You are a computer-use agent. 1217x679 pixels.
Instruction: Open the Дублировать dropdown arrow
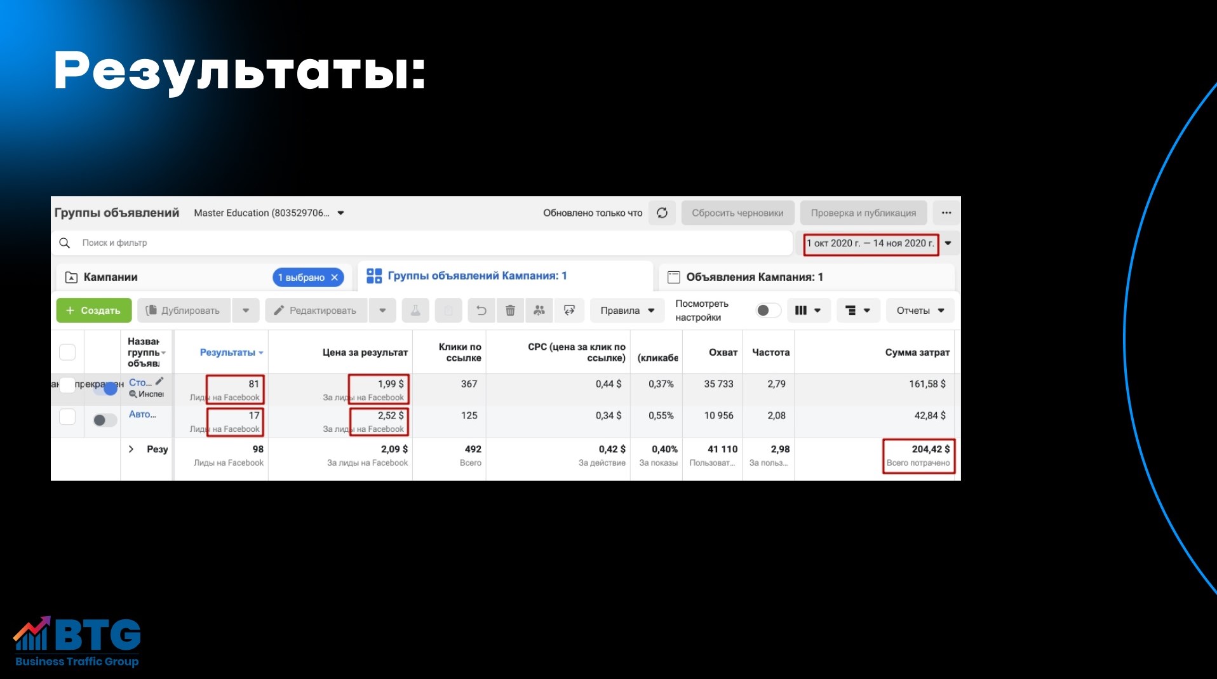[x=246, y=311]
